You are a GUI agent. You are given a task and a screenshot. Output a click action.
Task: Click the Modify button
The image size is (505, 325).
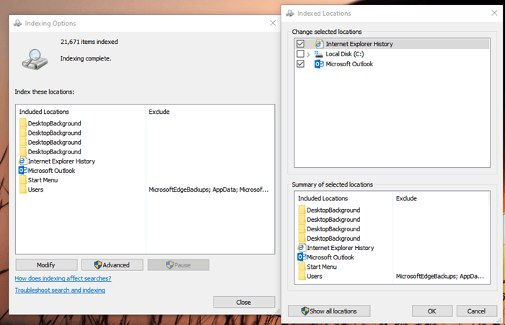(x=46, y=264)
